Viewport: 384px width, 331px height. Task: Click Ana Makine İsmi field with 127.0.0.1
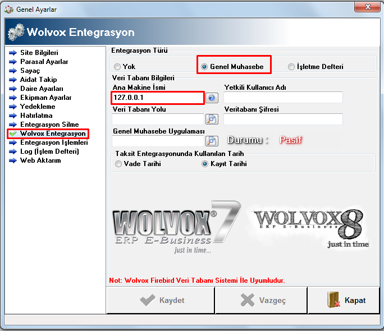pos(158,98)
